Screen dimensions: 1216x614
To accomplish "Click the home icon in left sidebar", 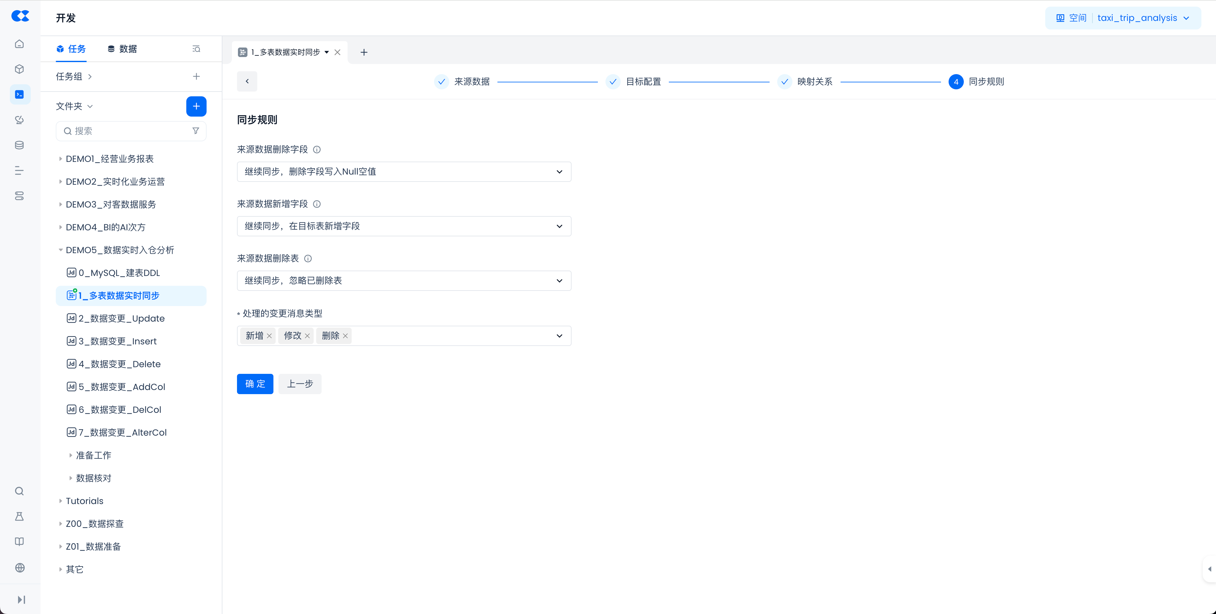I will [19, 44].
